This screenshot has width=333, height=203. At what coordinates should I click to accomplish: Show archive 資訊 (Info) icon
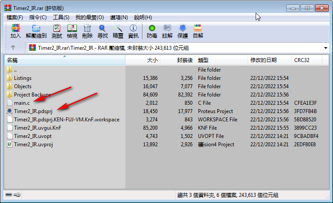(x=133, y=28)
